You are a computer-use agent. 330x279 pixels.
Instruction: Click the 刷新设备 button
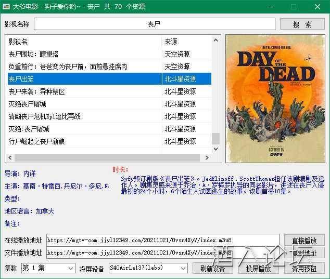pos(213,268)
